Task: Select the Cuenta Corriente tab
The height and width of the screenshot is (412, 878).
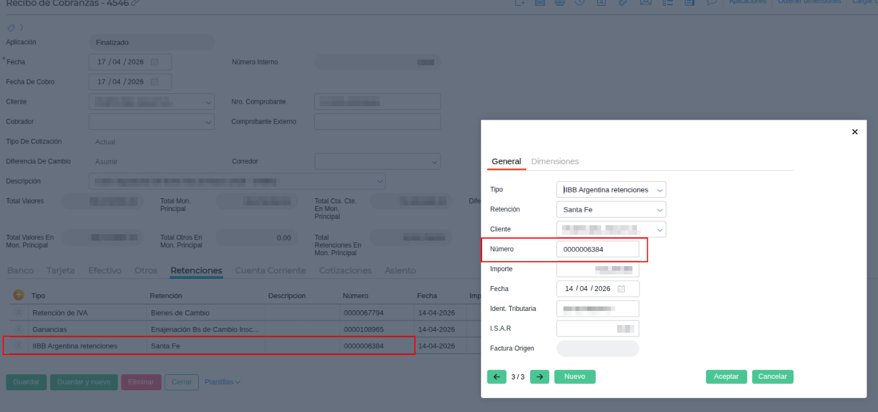Action: click(270, 271)
